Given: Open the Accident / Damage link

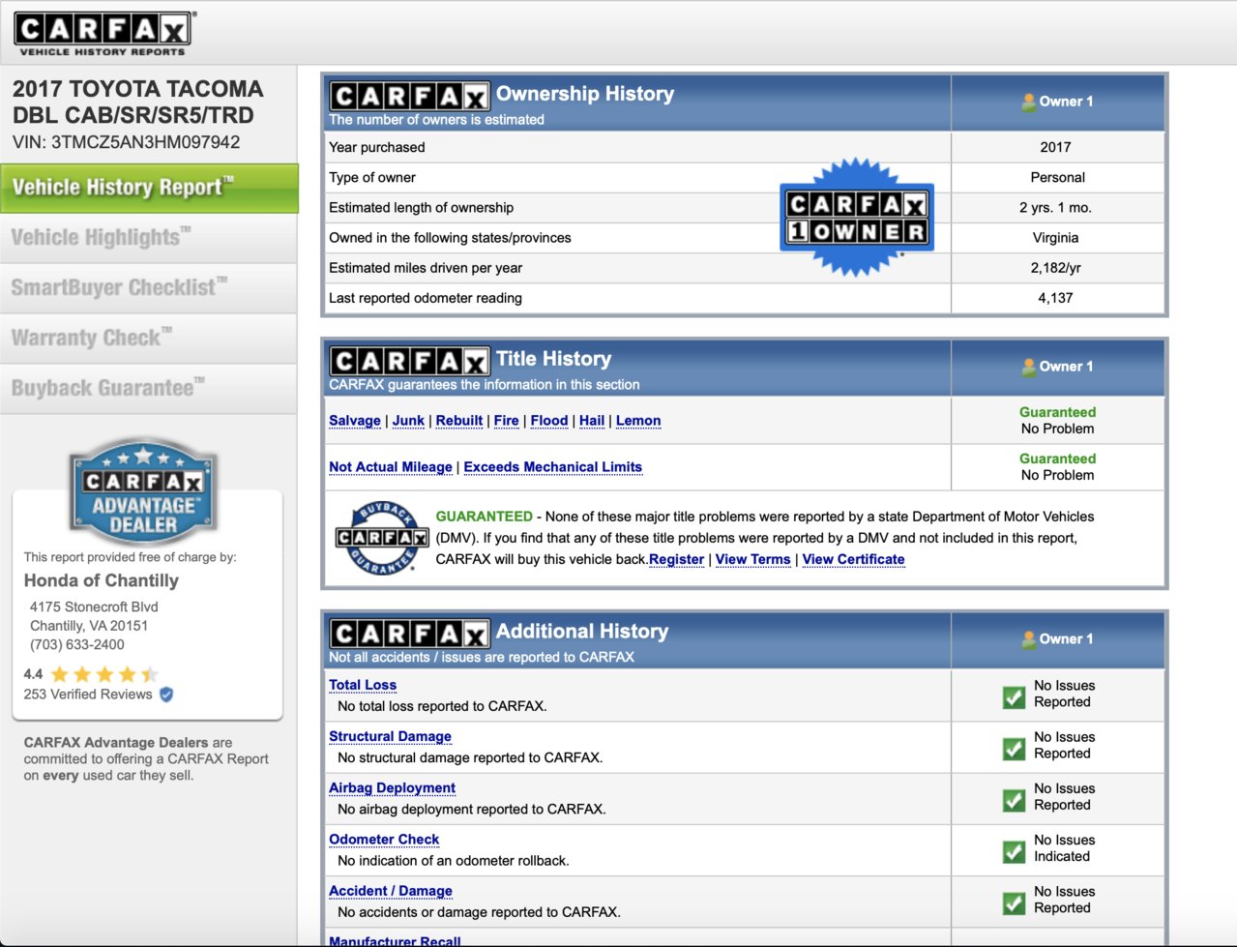Looking at the screenshot, I should [x=391, y=891].
